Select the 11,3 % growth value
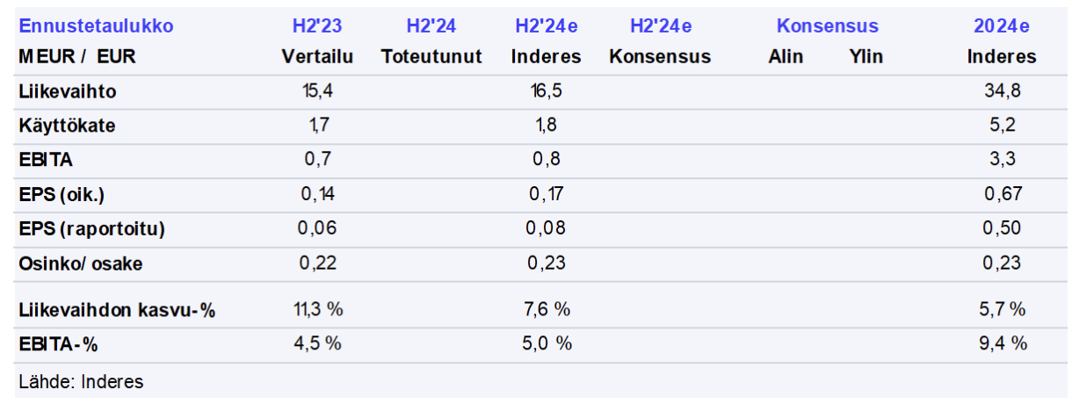The height and width of the screenshot is (404, 1072). pyautogui.click(x=317, y=310)
